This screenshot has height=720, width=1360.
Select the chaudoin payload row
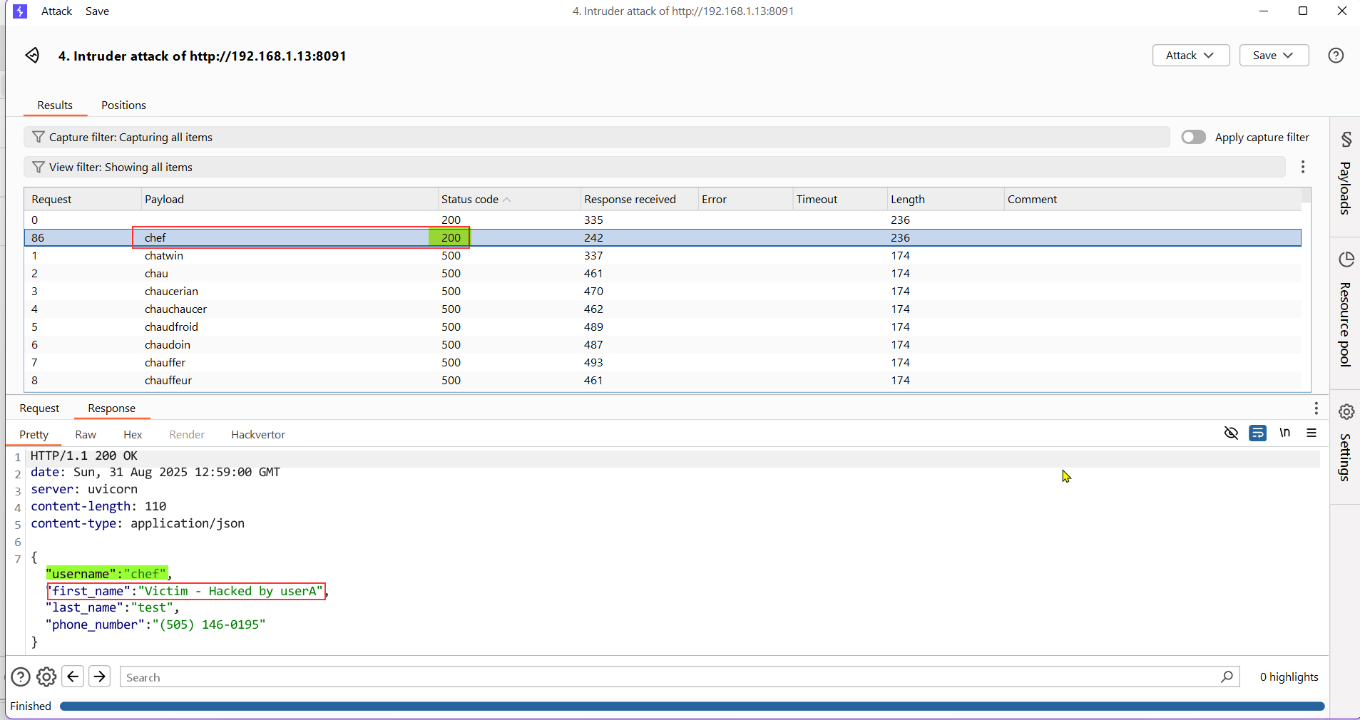(x=663, y=344)
